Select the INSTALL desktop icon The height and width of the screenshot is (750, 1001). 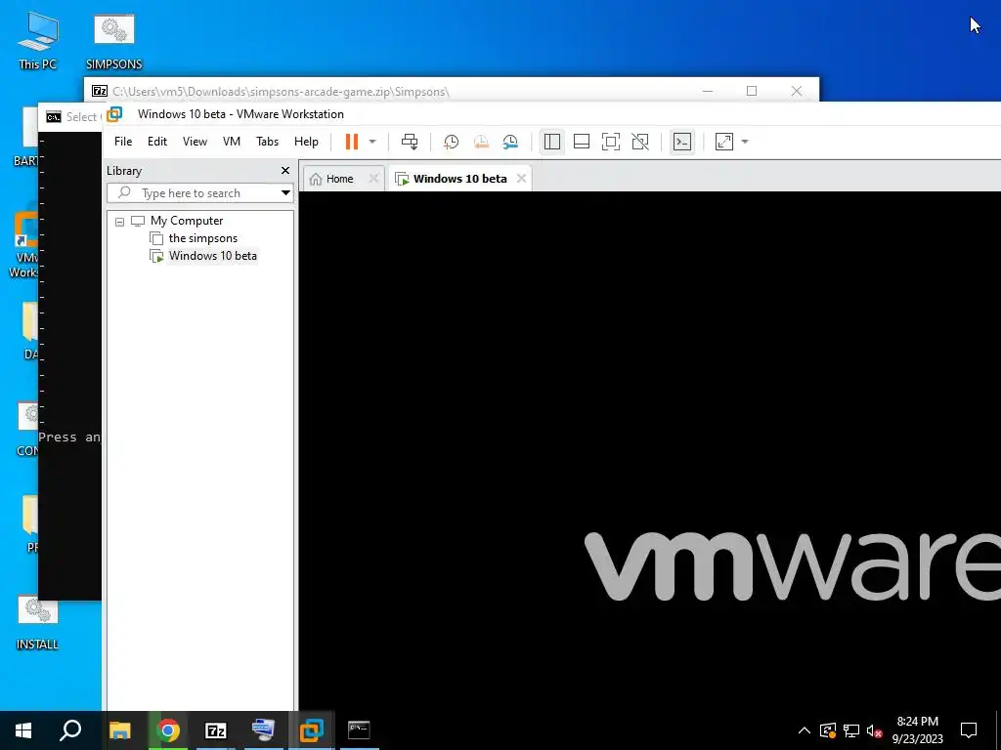click(37, 623)
